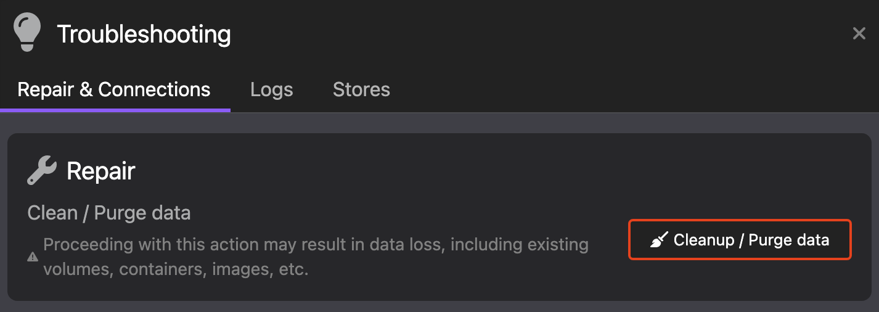Click the Troubleshooting lightbulb icon
Viewport: 879px width, 312px height.
pos(27,32)
